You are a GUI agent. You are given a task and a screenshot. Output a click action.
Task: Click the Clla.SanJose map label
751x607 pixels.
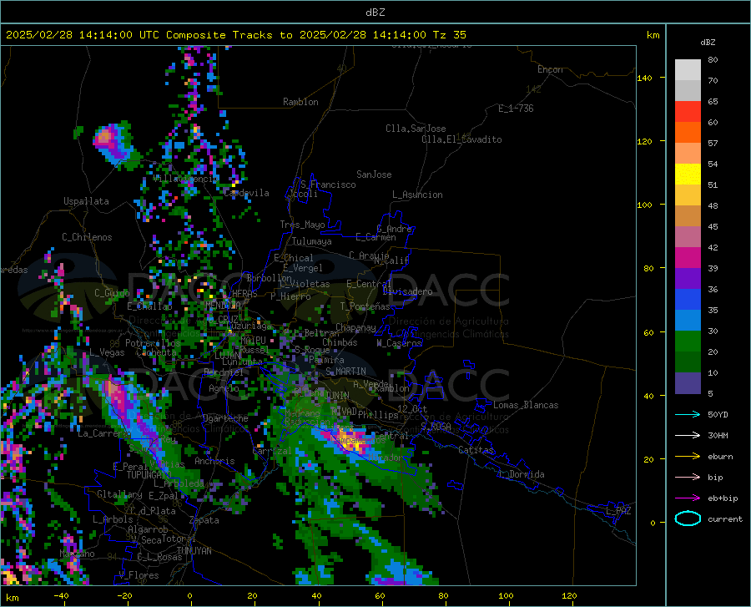(416, 129)
